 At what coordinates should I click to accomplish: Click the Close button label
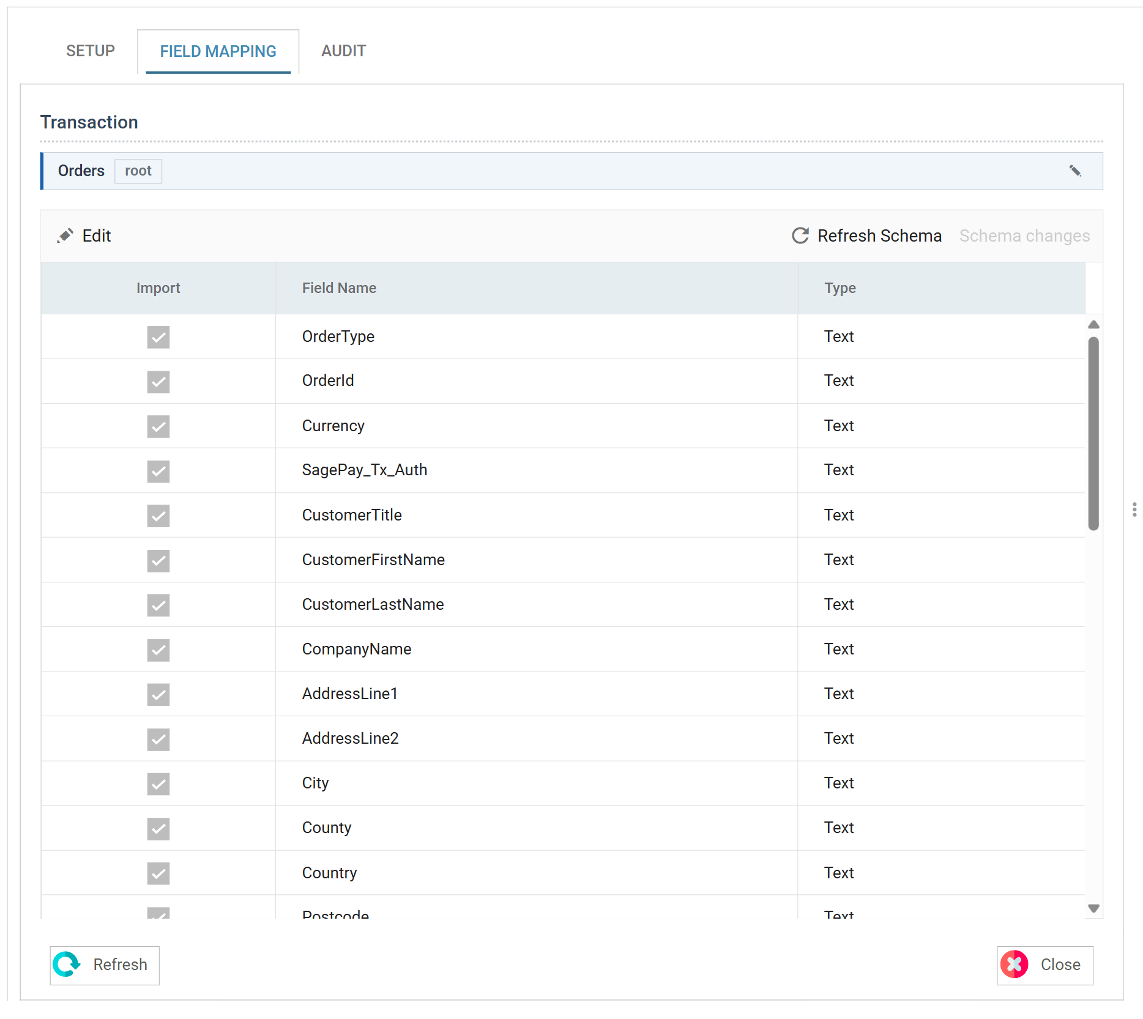tap(1060, 965)
